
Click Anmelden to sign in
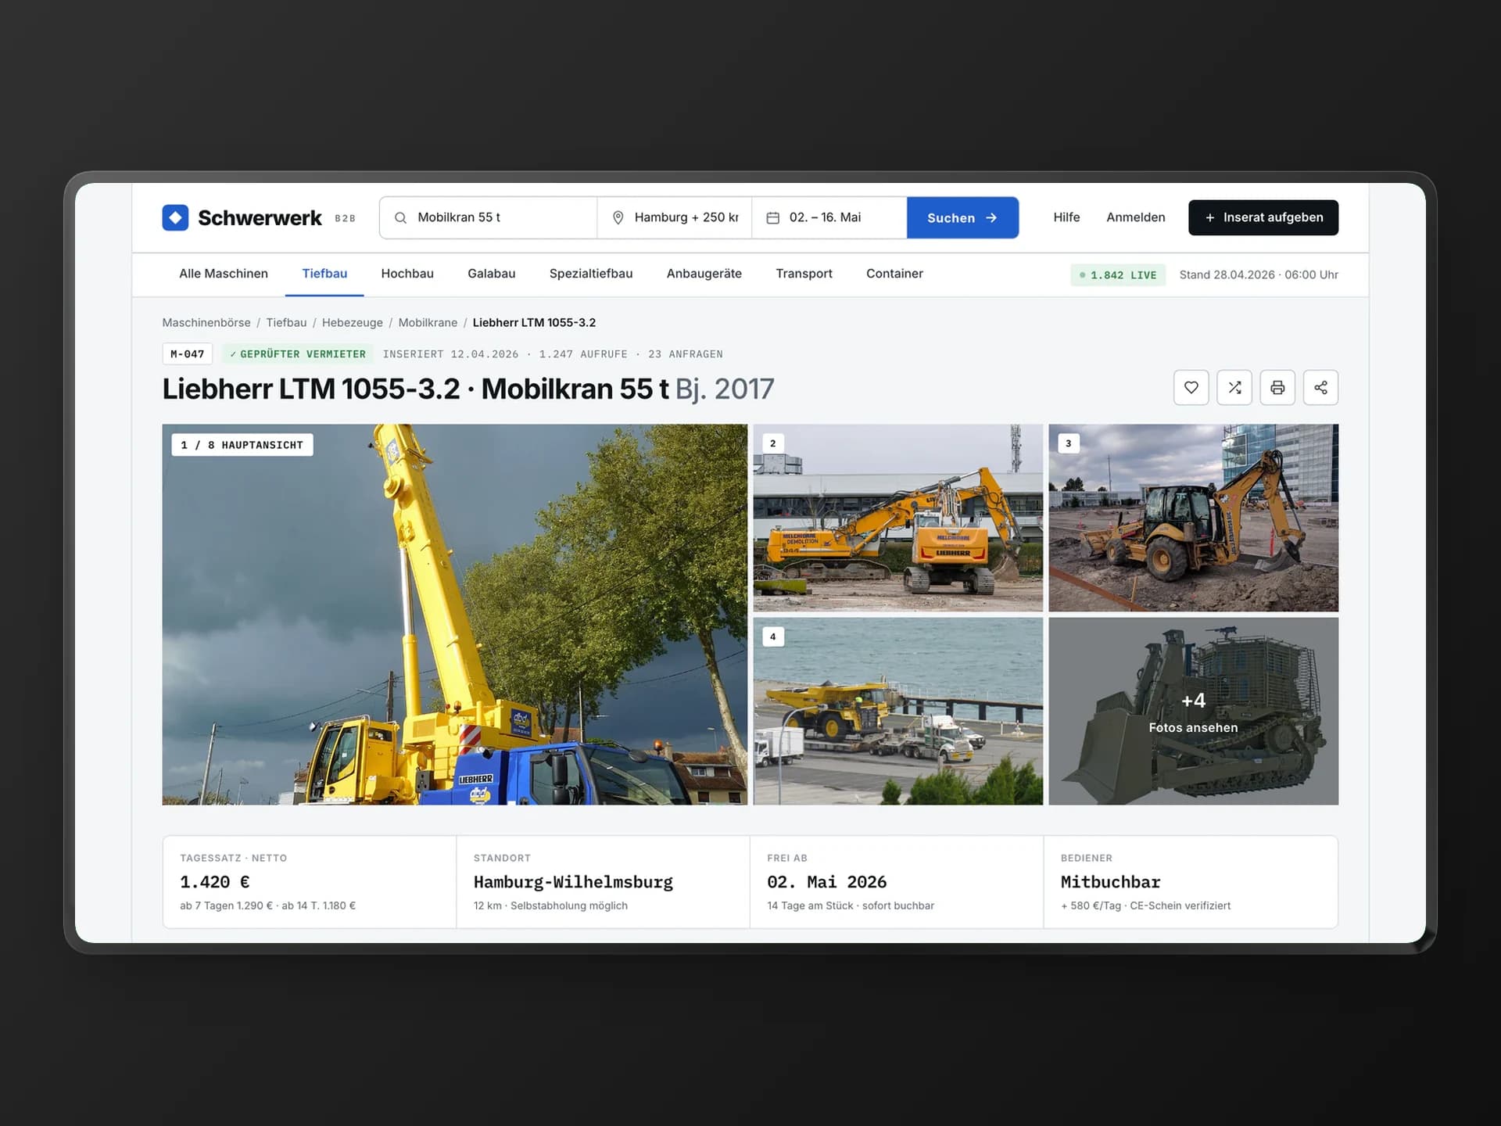coord(1135,217)
